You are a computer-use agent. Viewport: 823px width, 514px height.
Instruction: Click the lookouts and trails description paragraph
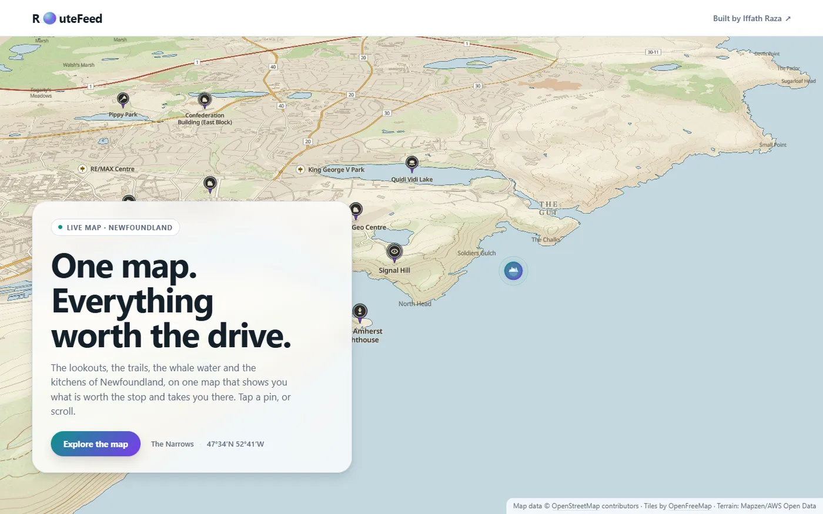click(171, 389)
